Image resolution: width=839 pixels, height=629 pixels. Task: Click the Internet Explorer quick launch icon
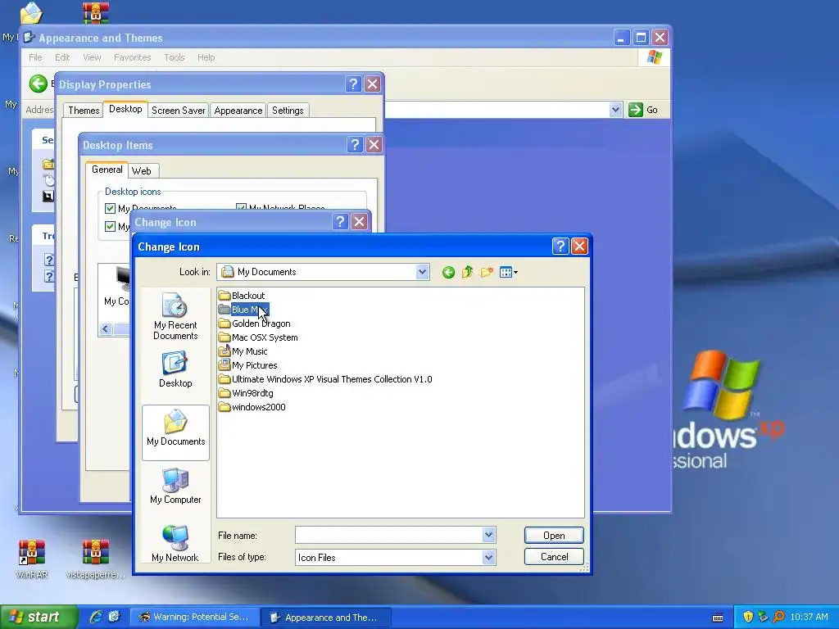point(95,617)
